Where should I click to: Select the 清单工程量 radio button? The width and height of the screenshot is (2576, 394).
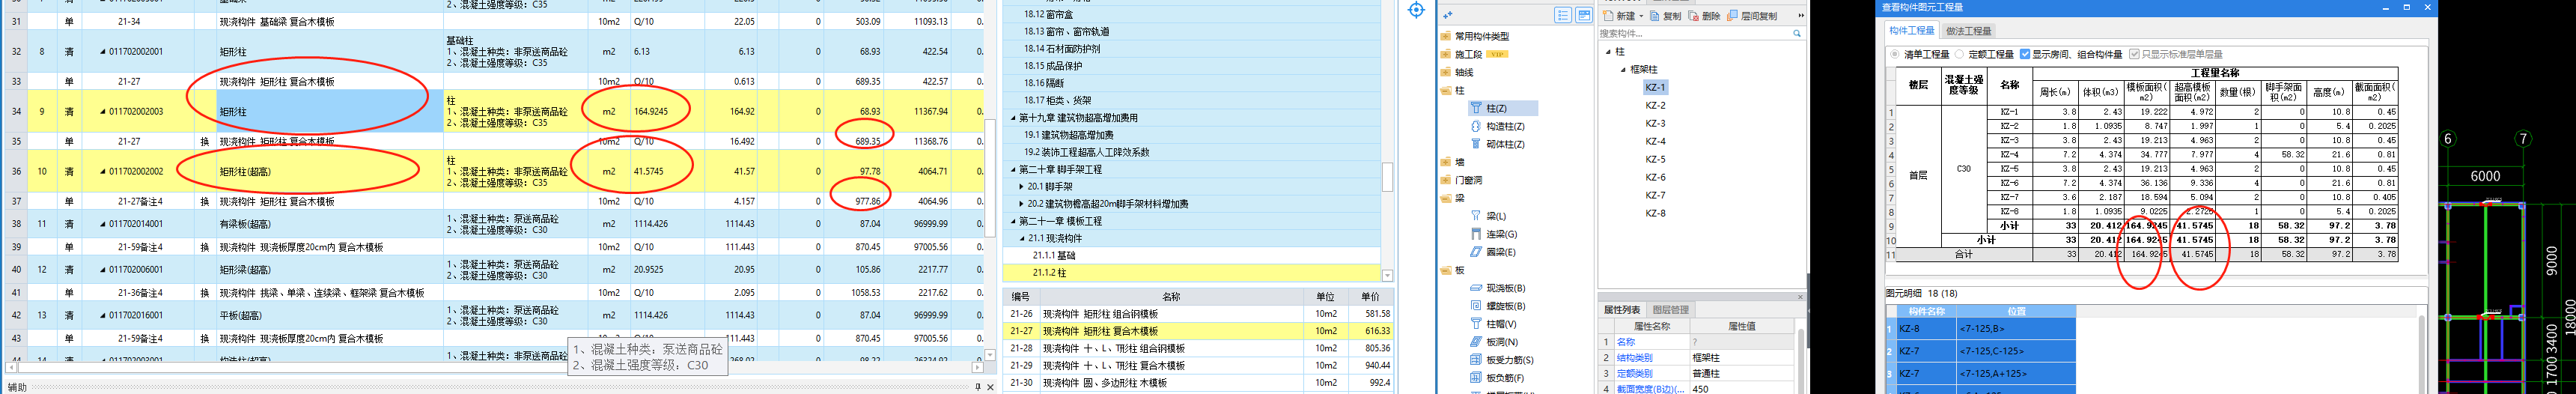[x=1895, y=54]
